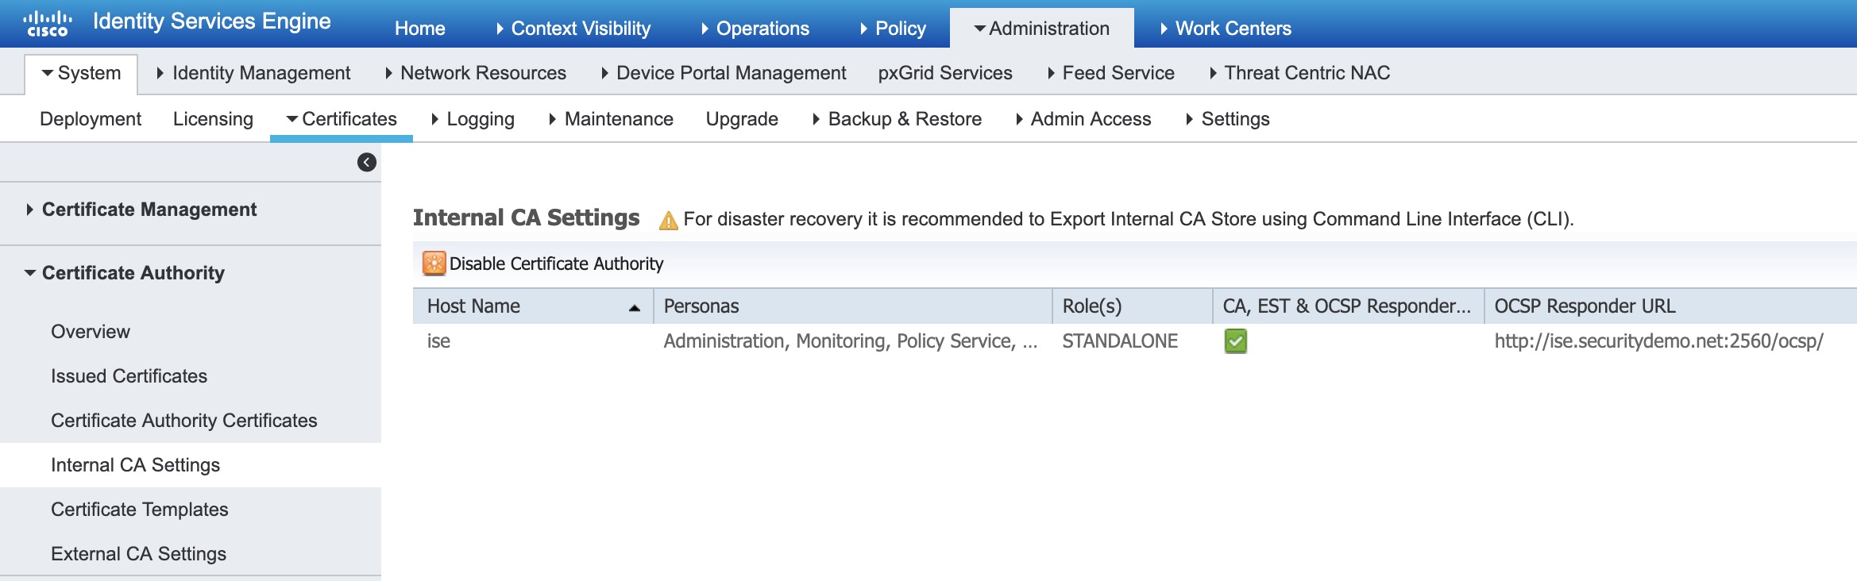The width and height of the screenshot is (1857, 581).
Task: Click the STANDALONE role cell
Action: point(1120,341)
